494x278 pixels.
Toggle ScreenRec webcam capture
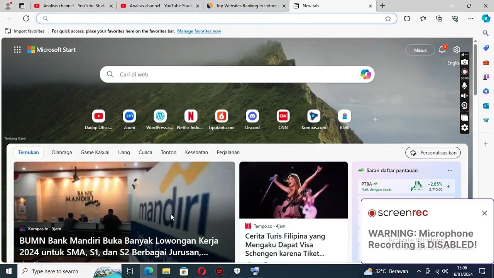pyautogui.click(x=465, y=105)
